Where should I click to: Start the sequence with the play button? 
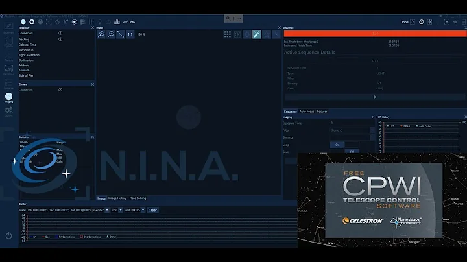point(375,97)
